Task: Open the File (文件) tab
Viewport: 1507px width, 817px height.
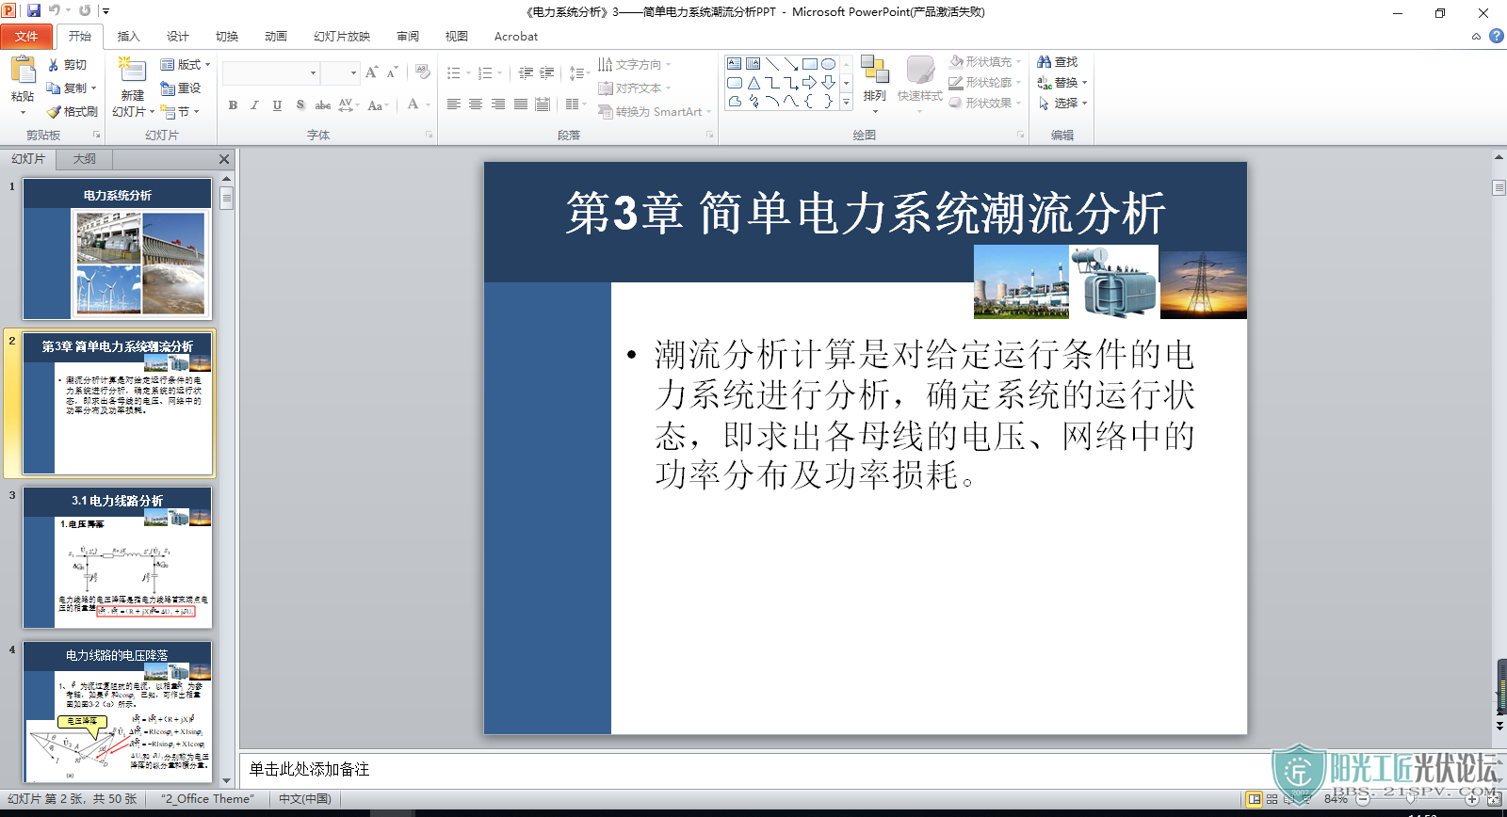Action: [26, 36]
